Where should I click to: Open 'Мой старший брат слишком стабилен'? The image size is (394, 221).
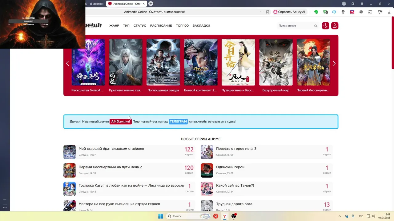click(x=111, y=149)
